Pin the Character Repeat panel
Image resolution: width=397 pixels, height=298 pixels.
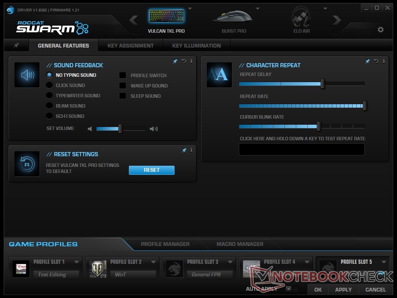[367, 61]
